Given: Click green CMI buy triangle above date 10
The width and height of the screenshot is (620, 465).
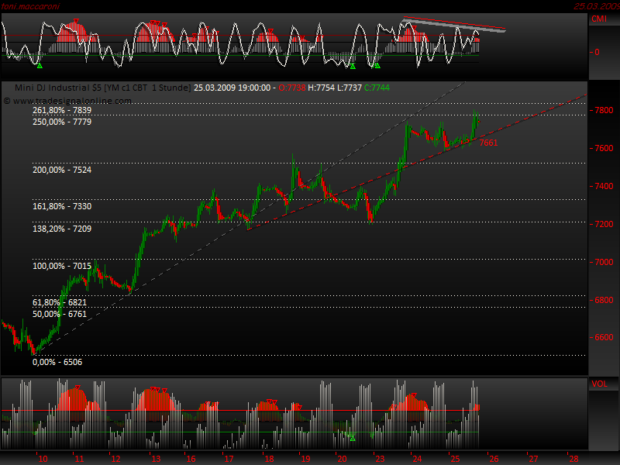Looking at the screenshot, I should (40, 66).
